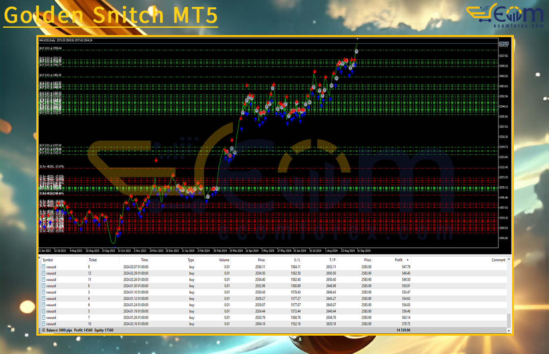
Task: Click the order icon on ticket 12 row
Action: point(44,273)
